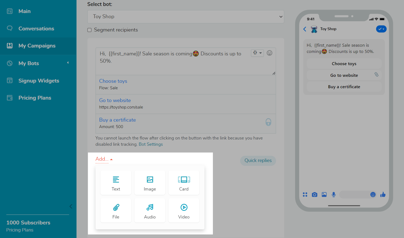Click the Toy Shop title in phone preview
The height and width of the screenshot is (238, 404).
pyautogui.click(x=328, y=29)
